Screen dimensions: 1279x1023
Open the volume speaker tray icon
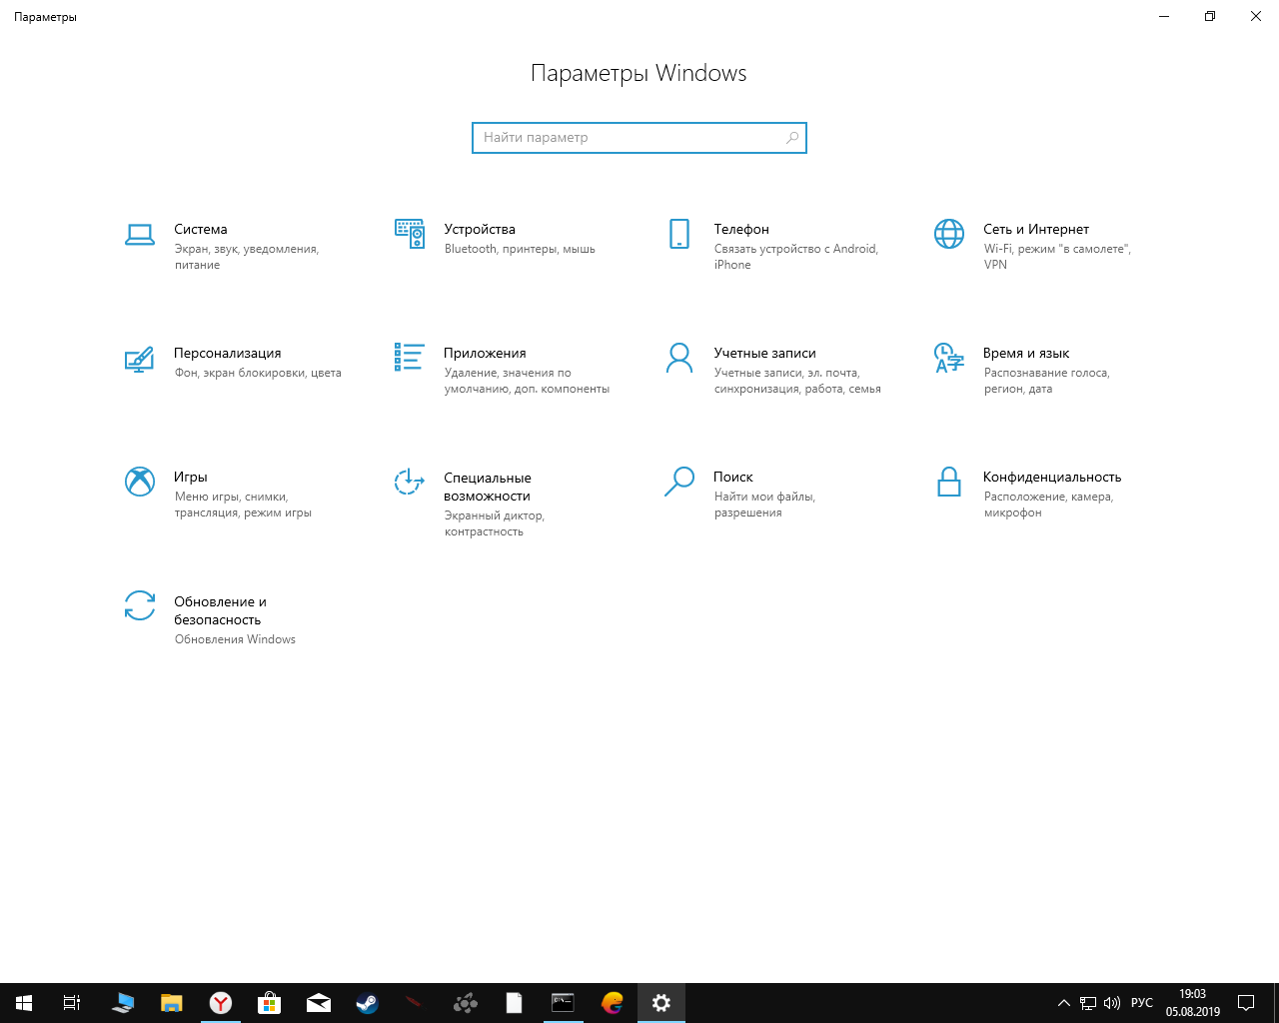click(x=1112, y=1003)
